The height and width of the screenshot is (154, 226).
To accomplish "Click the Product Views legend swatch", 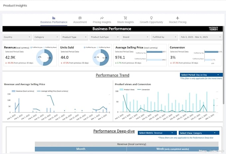I will point(122,90).
